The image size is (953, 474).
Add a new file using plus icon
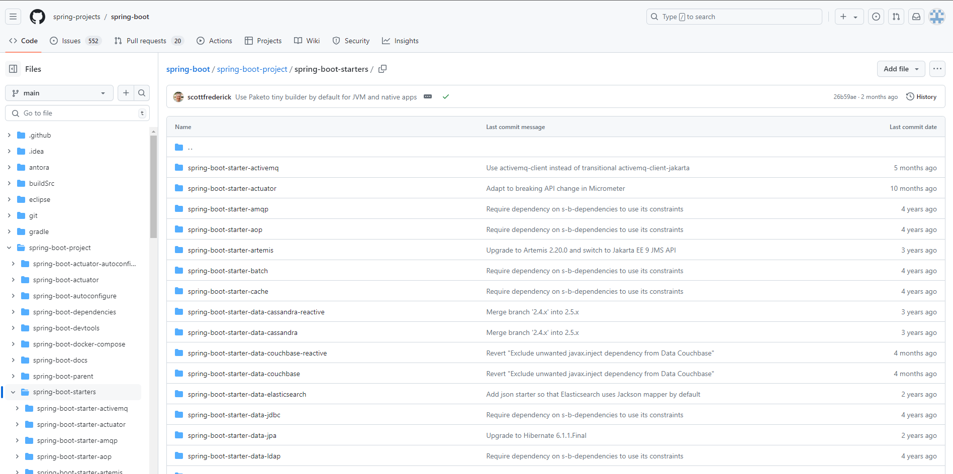(x=126, y=93)
